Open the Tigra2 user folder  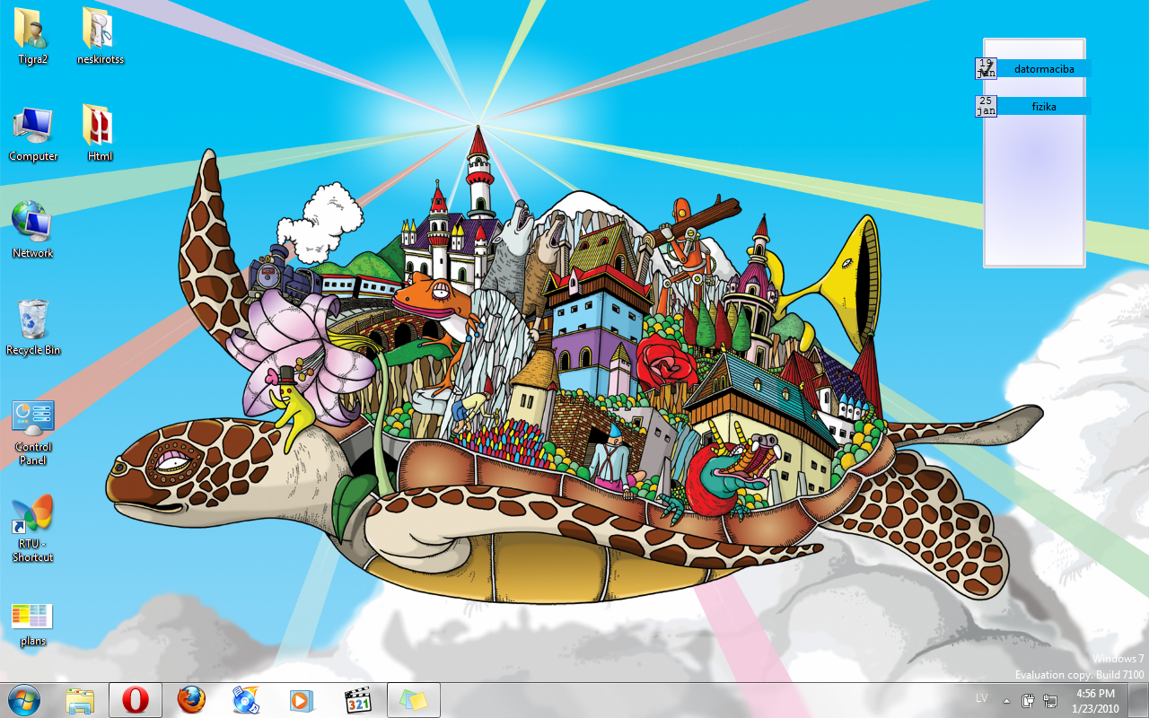32,37
